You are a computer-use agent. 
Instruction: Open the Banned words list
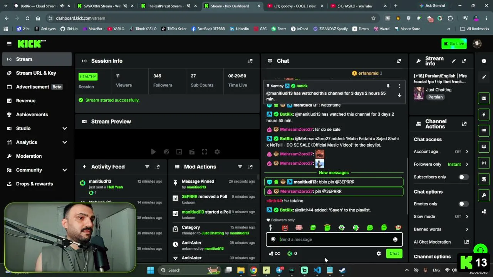click(441, 229)
